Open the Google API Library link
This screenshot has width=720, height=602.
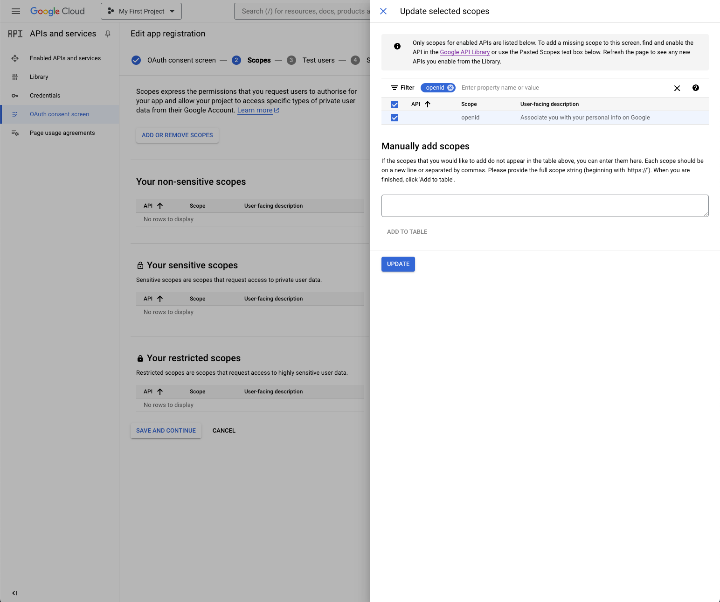[465, 52]
